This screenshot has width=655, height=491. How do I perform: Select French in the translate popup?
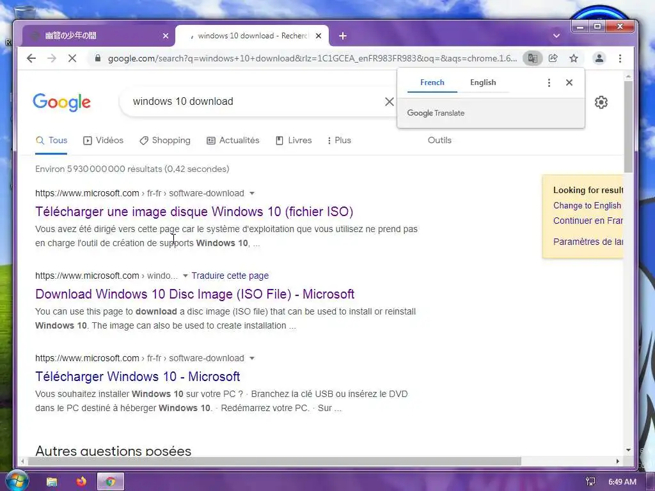click(432, 82)
